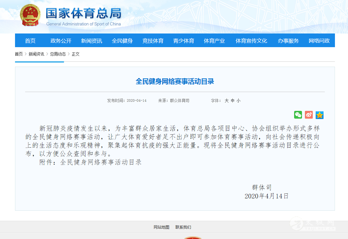The height and width of the screenshot is (239, 348).
Task: Open 网络问政 in navigation bar
Action: pyautogui.click(x=319, y=41)
